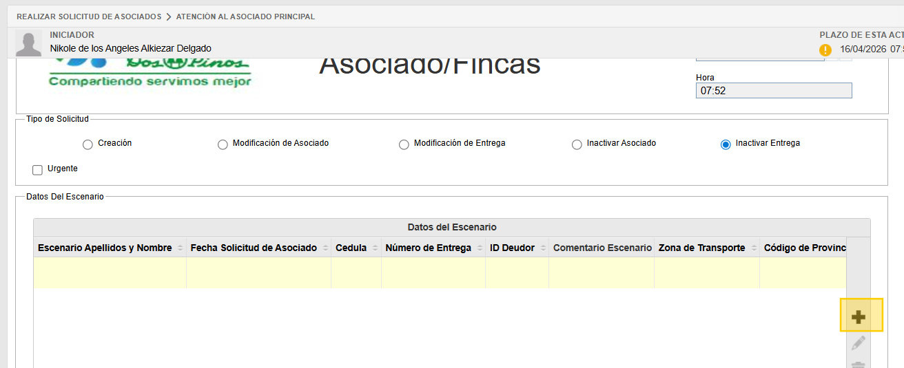
Task: Sort by Escenario Apellidos y Nombre column
Action: pyautogui.click(x=105, y=248)
